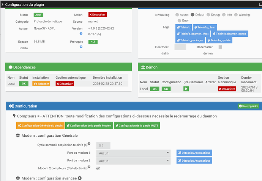
Task: Click the Protocole domotique category text
Action: pos(48,21)
